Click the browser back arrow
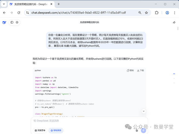Screen dimensions: 179x134 tap(4, 13)
